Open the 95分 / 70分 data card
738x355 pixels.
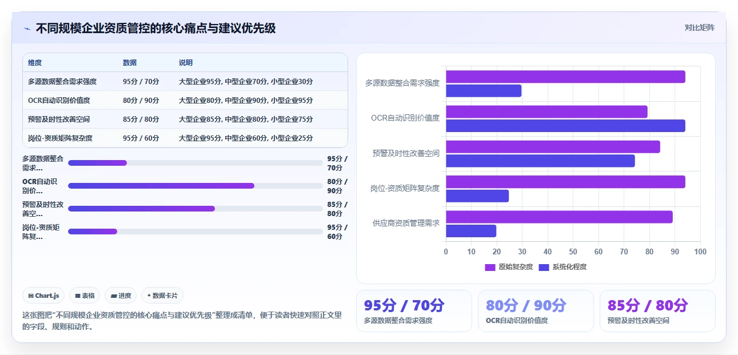414,311
